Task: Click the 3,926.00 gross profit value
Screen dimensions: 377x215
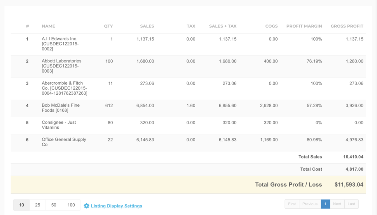Action: 354,106
